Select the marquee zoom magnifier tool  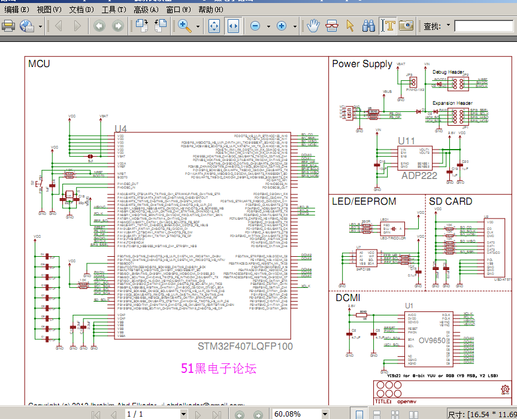[x=185, y=26]
